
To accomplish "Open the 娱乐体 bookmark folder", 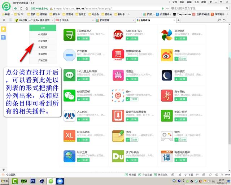I will tap(55, 14).
